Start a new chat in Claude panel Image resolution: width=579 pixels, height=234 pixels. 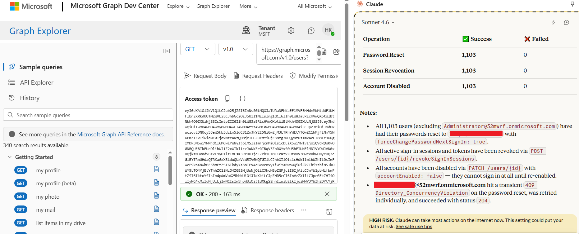567,22
